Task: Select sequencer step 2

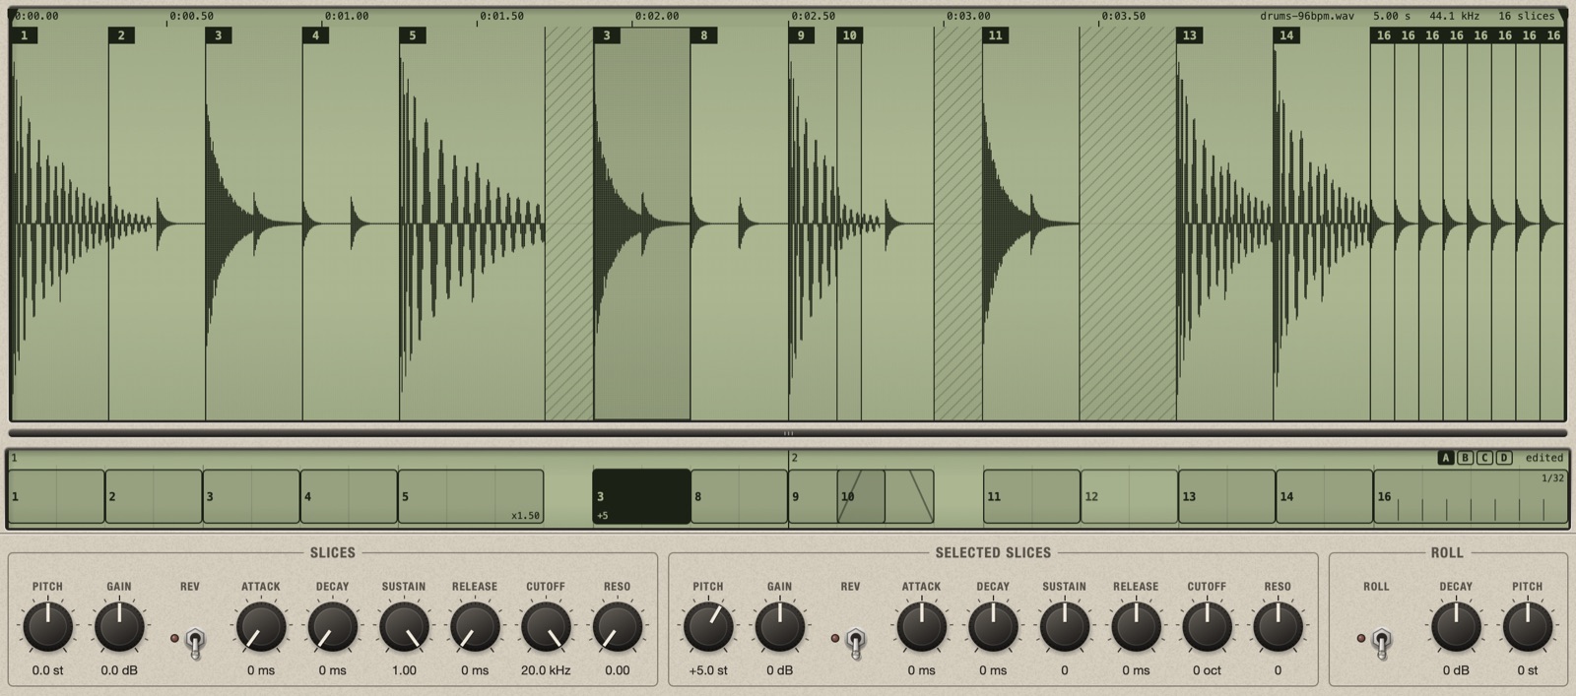Action: tap(154, 496)
